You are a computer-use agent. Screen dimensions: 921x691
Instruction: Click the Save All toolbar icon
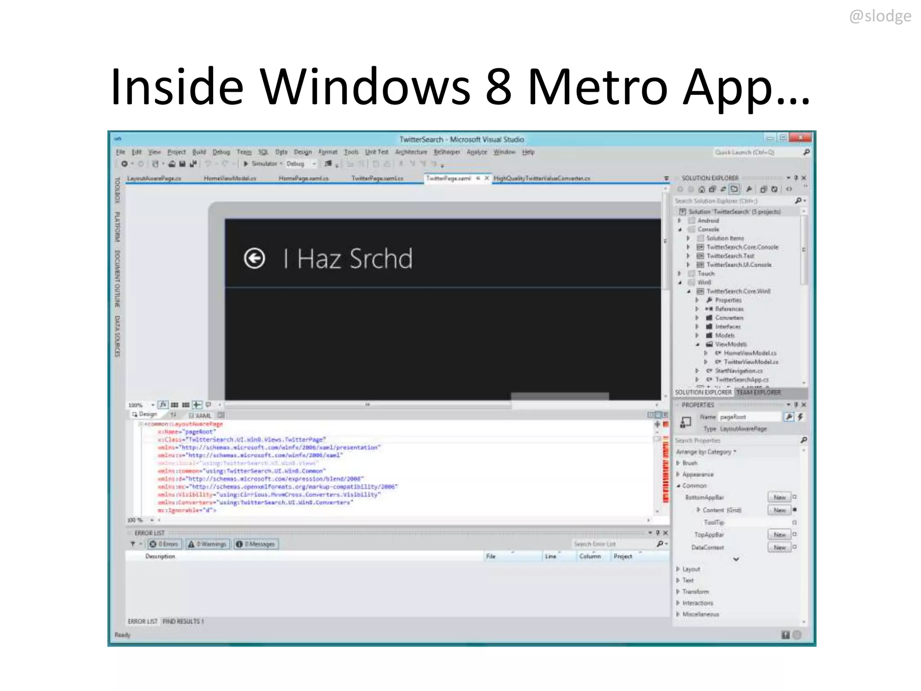point(193,164)
